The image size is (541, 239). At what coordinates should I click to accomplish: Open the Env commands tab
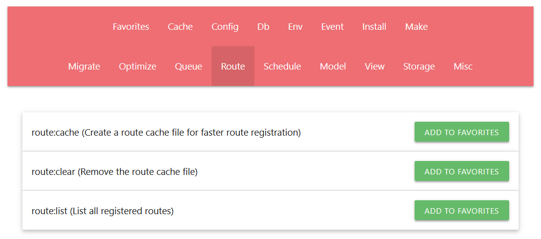pyautogui.click(x=295, y=27)
